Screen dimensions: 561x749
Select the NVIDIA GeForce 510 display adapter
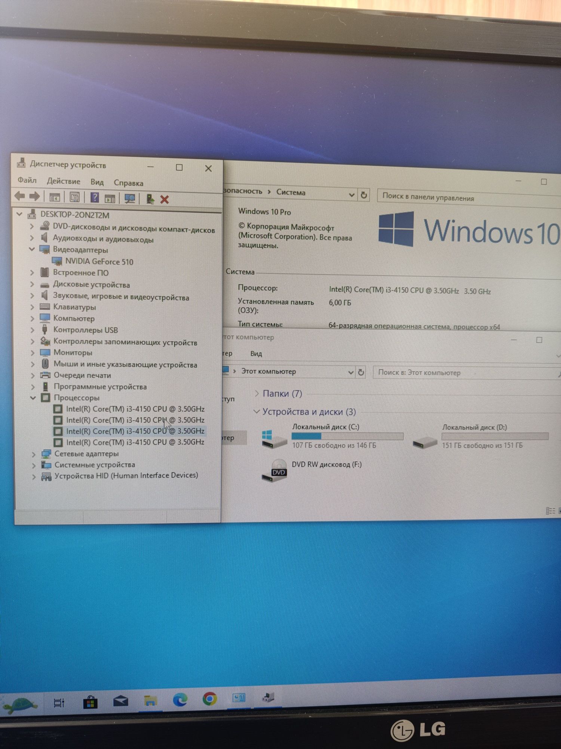pyautogui.click(x=99, y=261)
